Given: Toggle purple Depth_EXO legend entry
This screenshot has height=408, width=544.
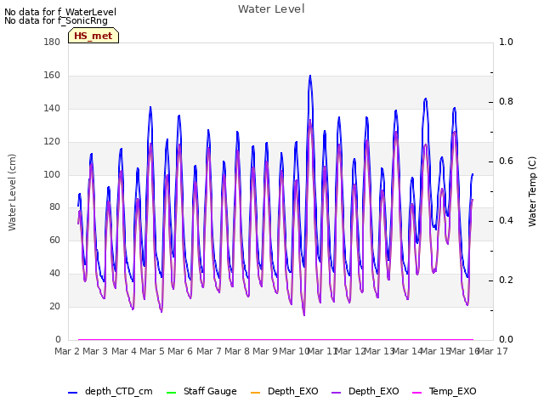Looking at the screenshot, I should coord(365,391).
